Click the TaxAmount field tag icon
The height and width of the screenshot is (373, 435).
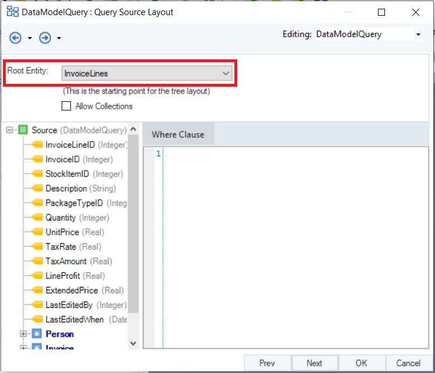coord(37,261)
